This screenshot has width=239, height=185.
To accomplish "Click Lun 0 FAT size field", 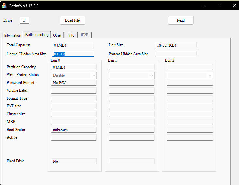I will pos(74,106).
